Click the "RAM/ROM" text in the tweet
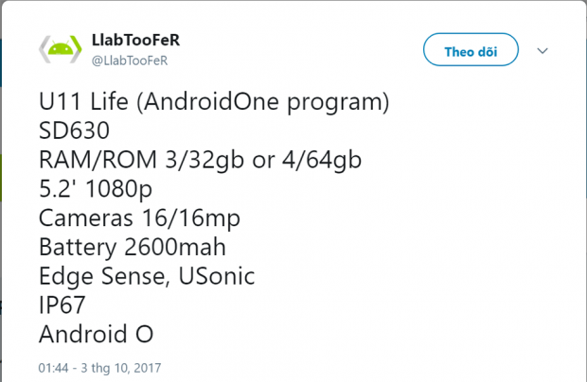587x382 pixels. coord(91,160)
